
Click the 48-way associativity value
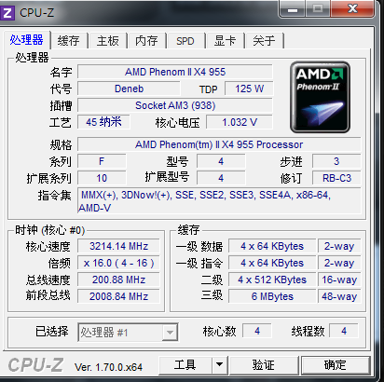click(339, 296)
